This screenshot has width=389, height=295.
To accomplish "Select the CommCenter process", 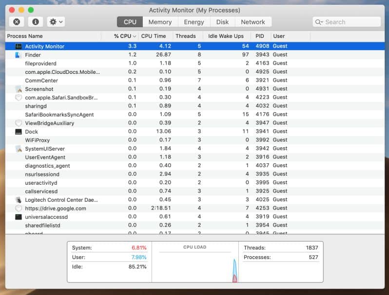I will (x=195, y=80).
